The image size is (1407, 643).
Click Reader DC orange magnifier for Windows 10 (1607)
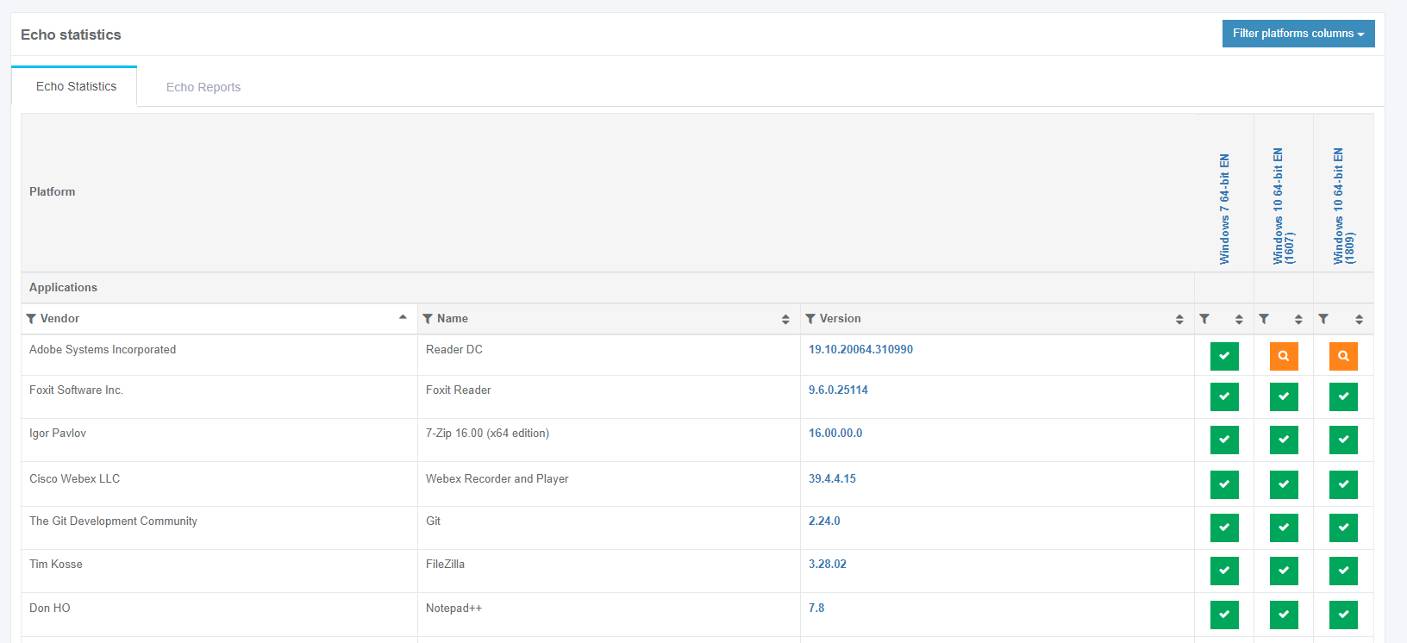coord(1284,356)
